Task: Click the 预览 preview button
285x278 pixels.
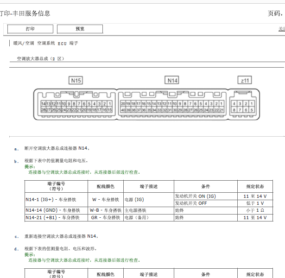Action: [80, 29]
